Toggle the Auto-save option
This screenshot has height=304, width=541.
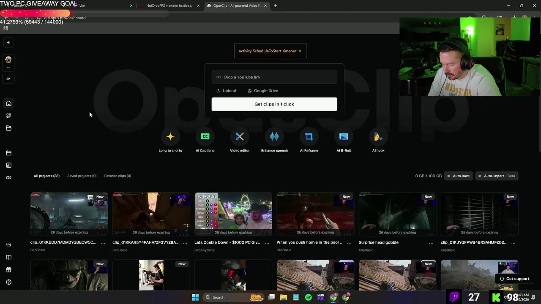pos(458,176)
